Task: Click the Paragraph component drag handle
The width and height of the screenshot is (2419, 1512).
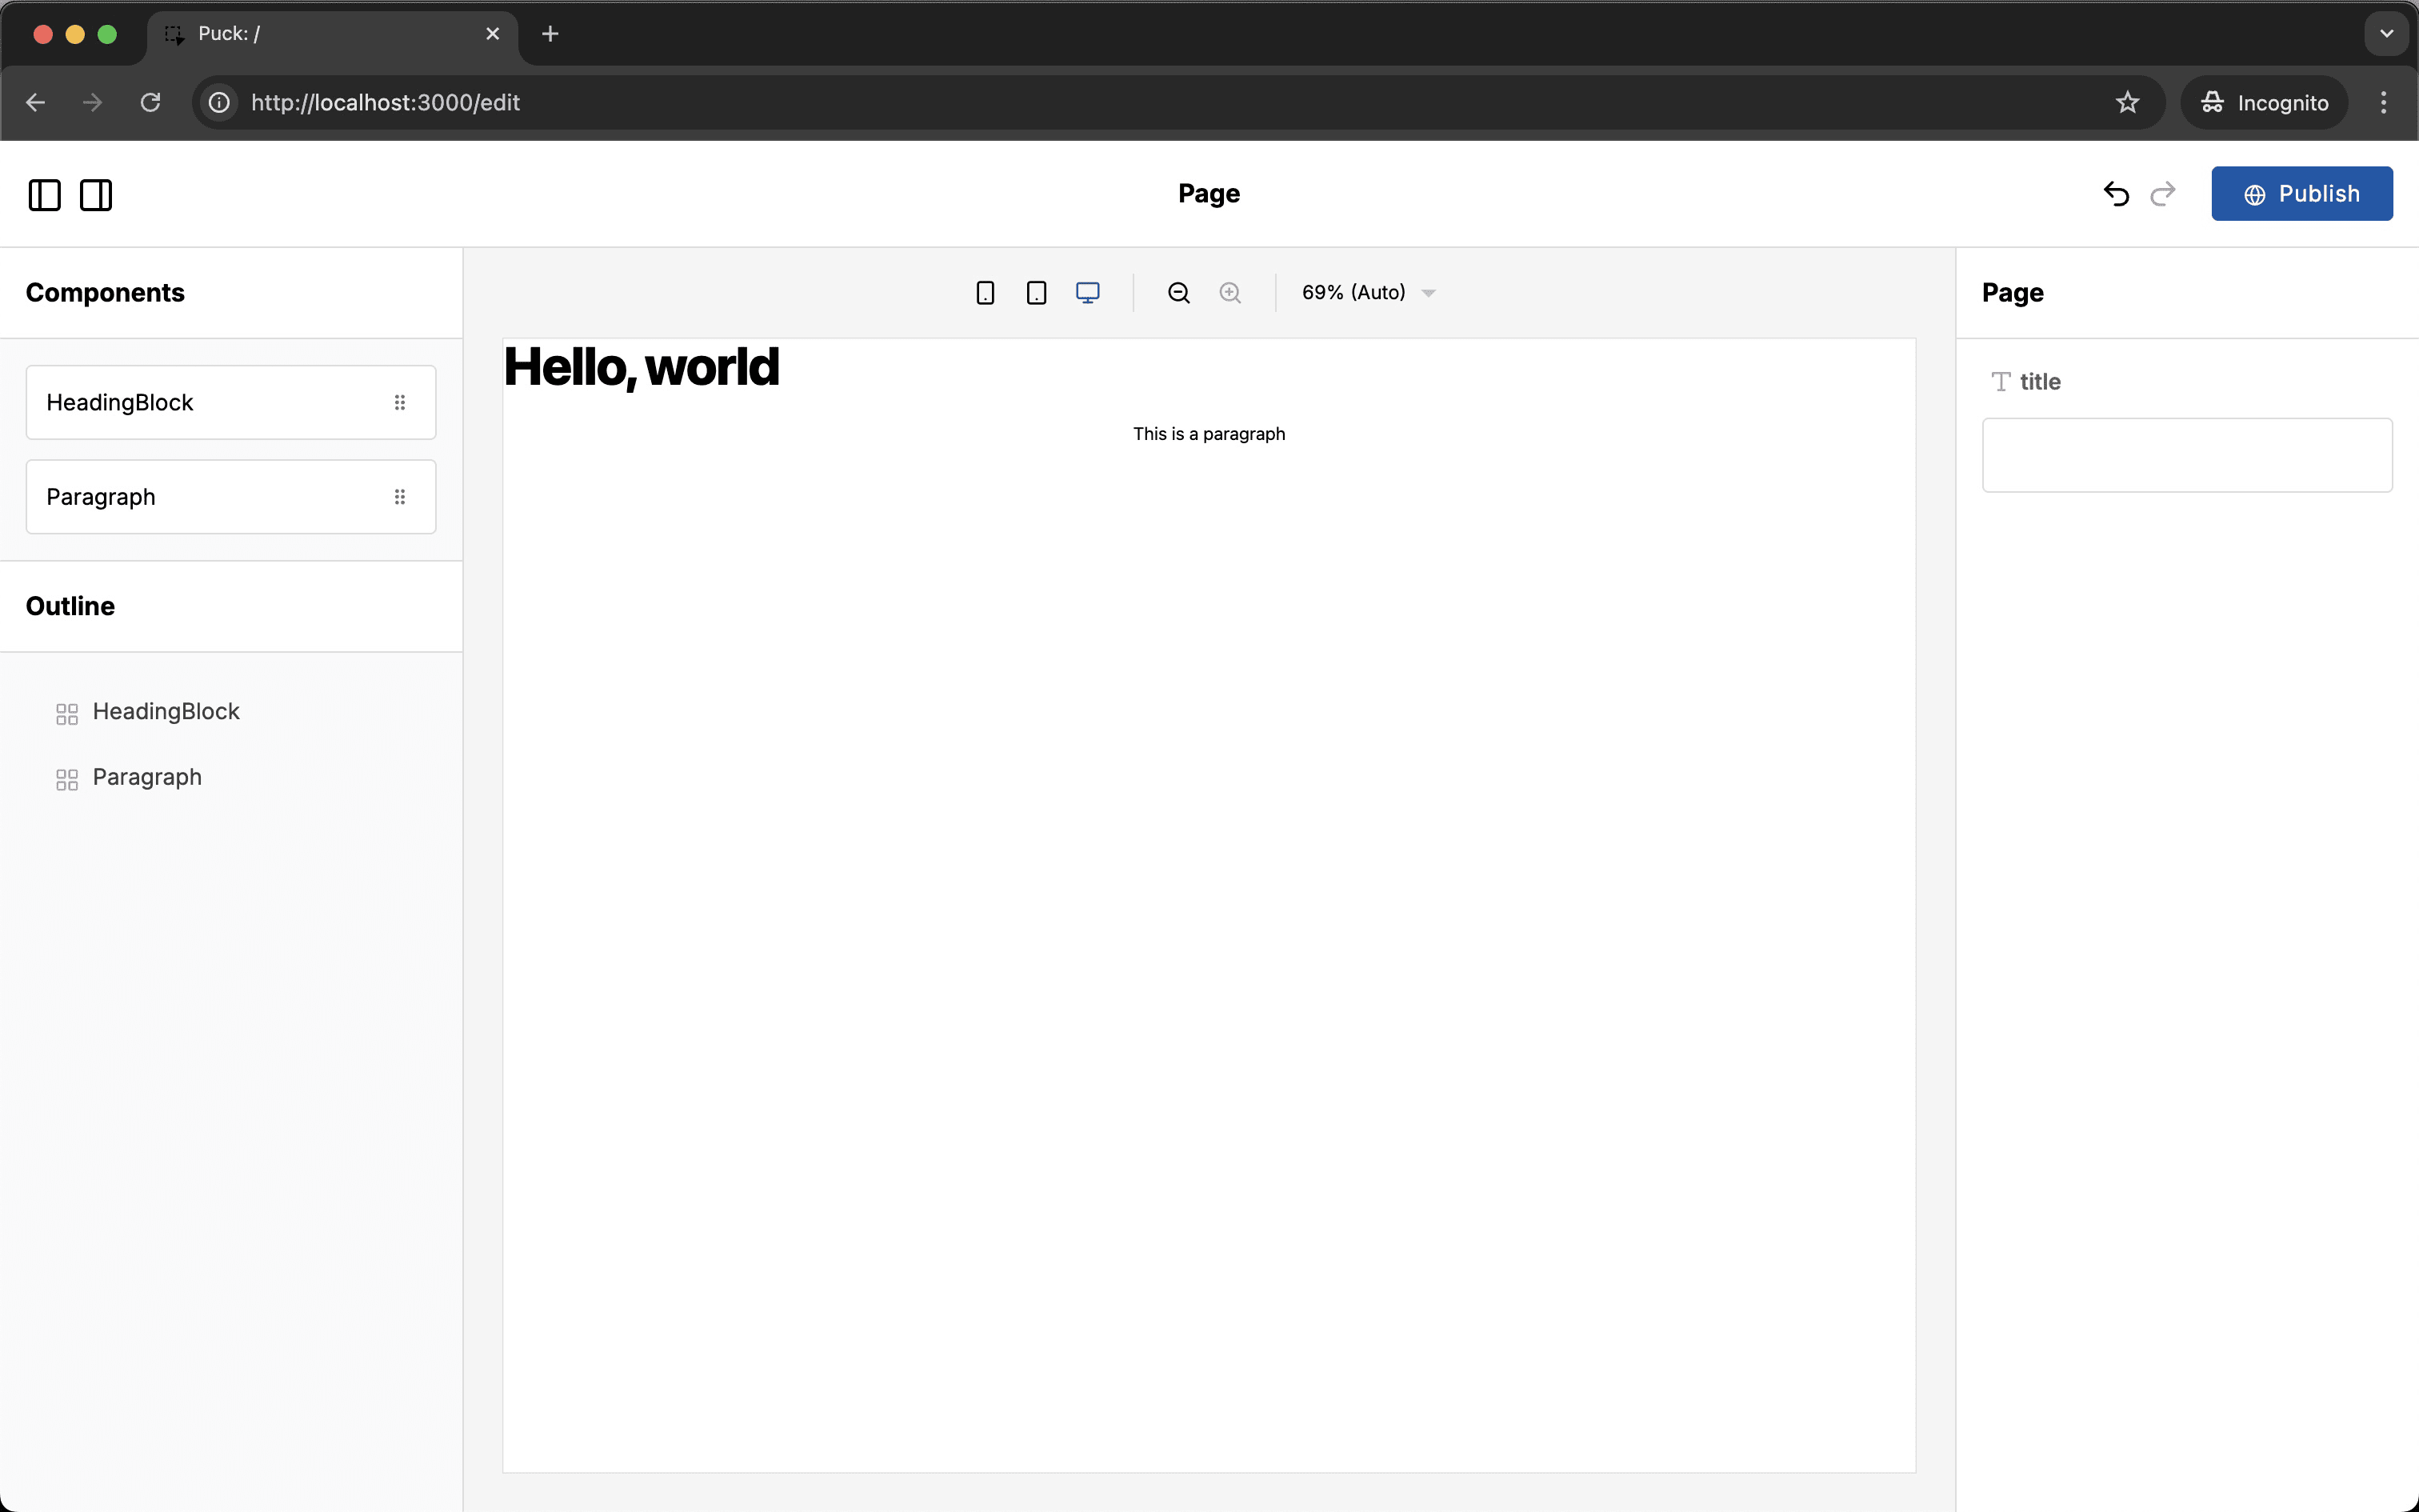Action: (400, 497)
